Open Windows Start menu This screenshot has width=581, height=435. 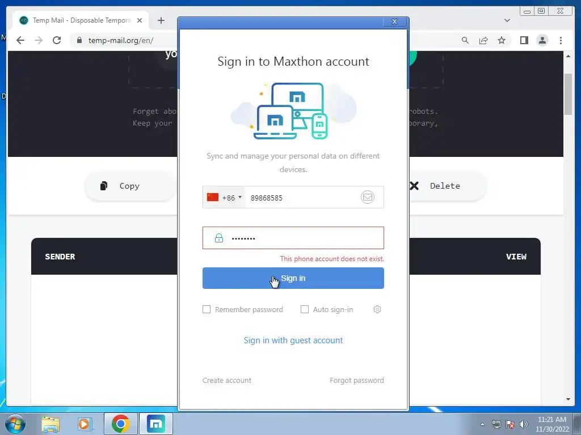[15, 424]
